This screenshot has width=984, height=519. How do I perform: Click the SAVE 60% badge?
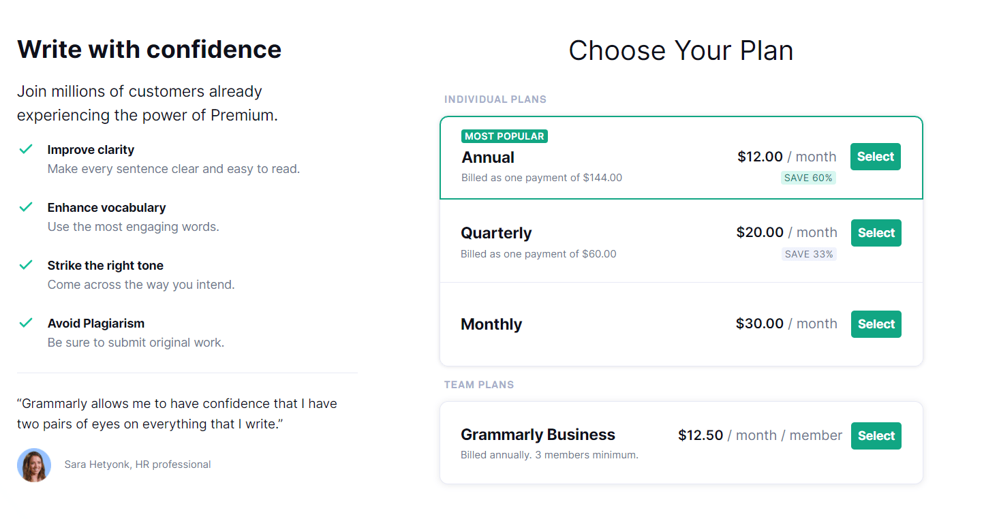(808, 177)
